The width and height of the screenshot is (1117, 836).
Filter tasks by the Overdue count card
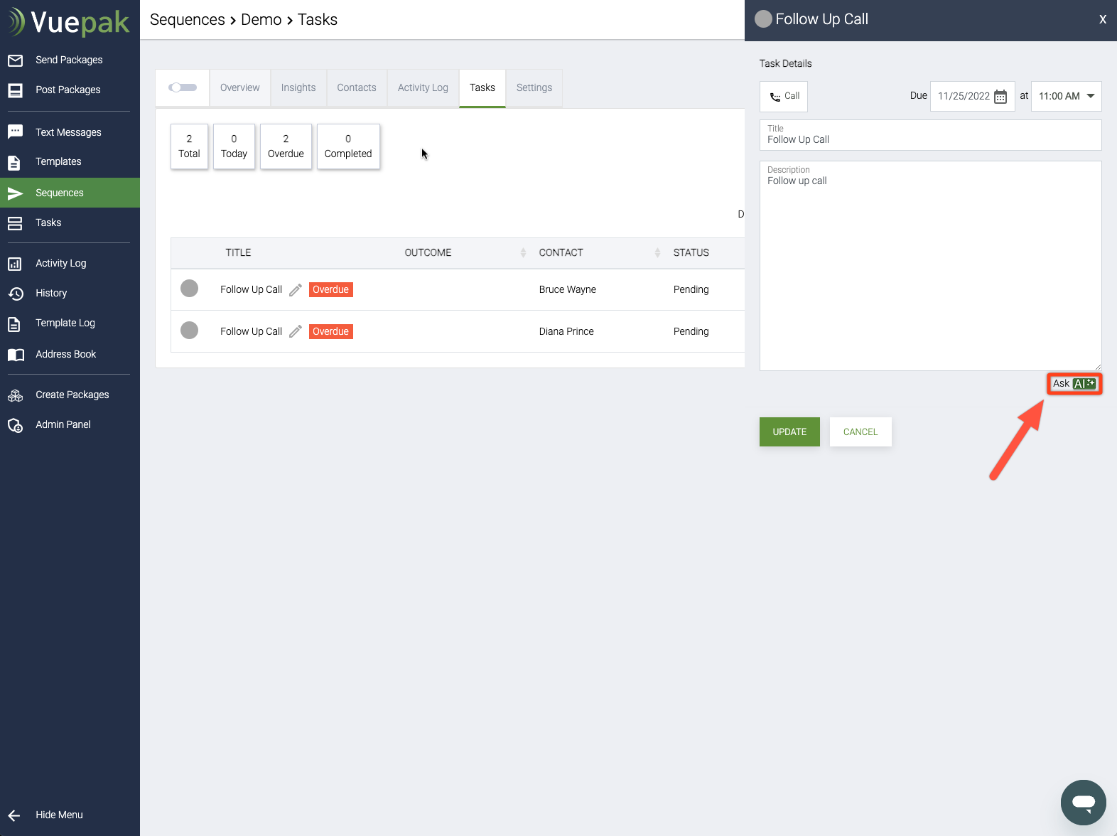click(x=286, y=146)
